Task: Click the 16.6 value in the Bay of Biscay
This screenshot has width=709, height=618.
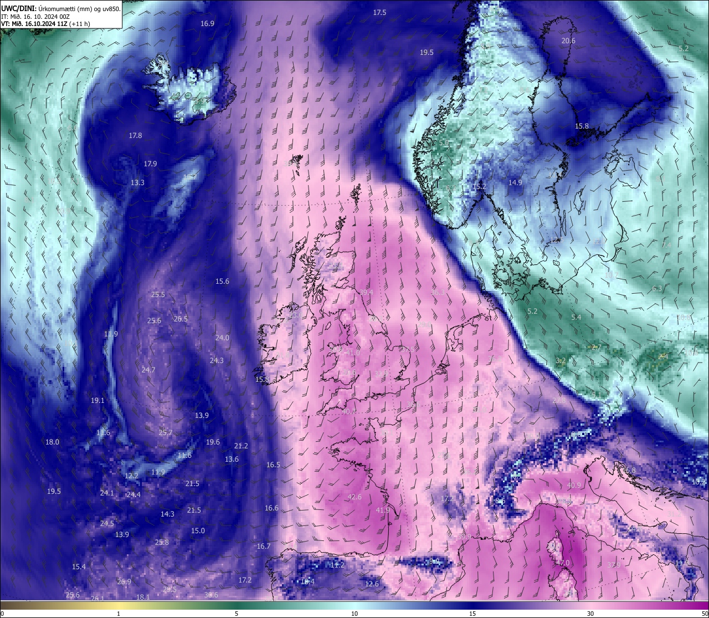Action: pyautogui.click(x=271, y=508)
